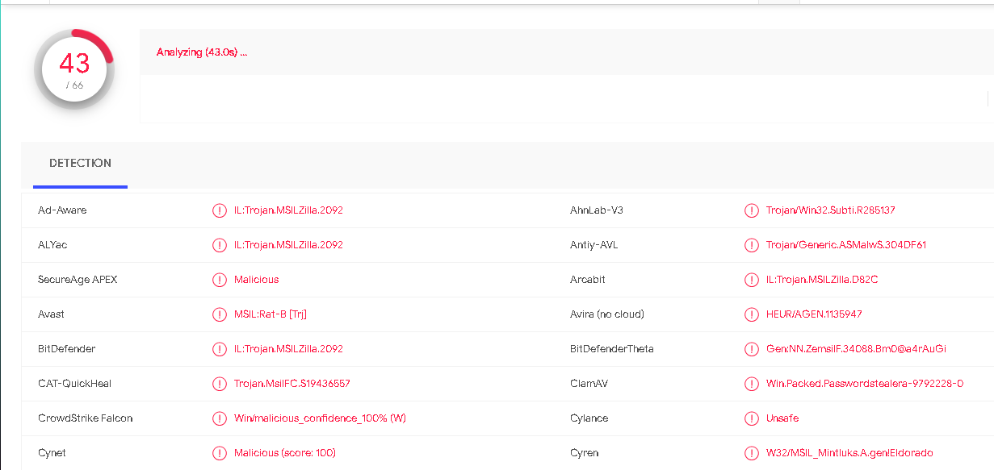Open the DETECTION tab
Image resolution: width=994 pixels, height=470 pixels.
[80, 164]
